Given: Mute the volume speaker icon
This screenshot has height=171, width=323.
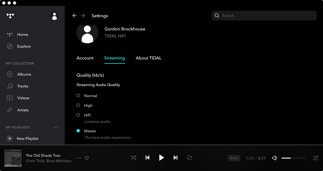Looking at the screenshot, I should click(x=275, y=158).
